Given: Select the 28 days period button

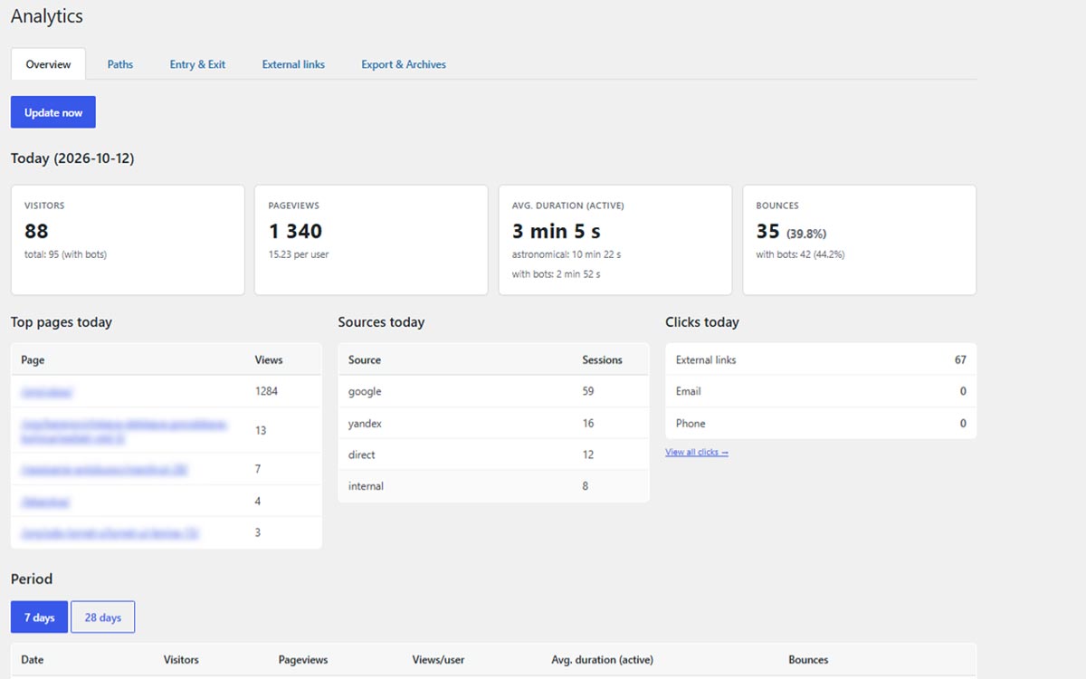Looking at the screenshot, I should click(103, 617).
